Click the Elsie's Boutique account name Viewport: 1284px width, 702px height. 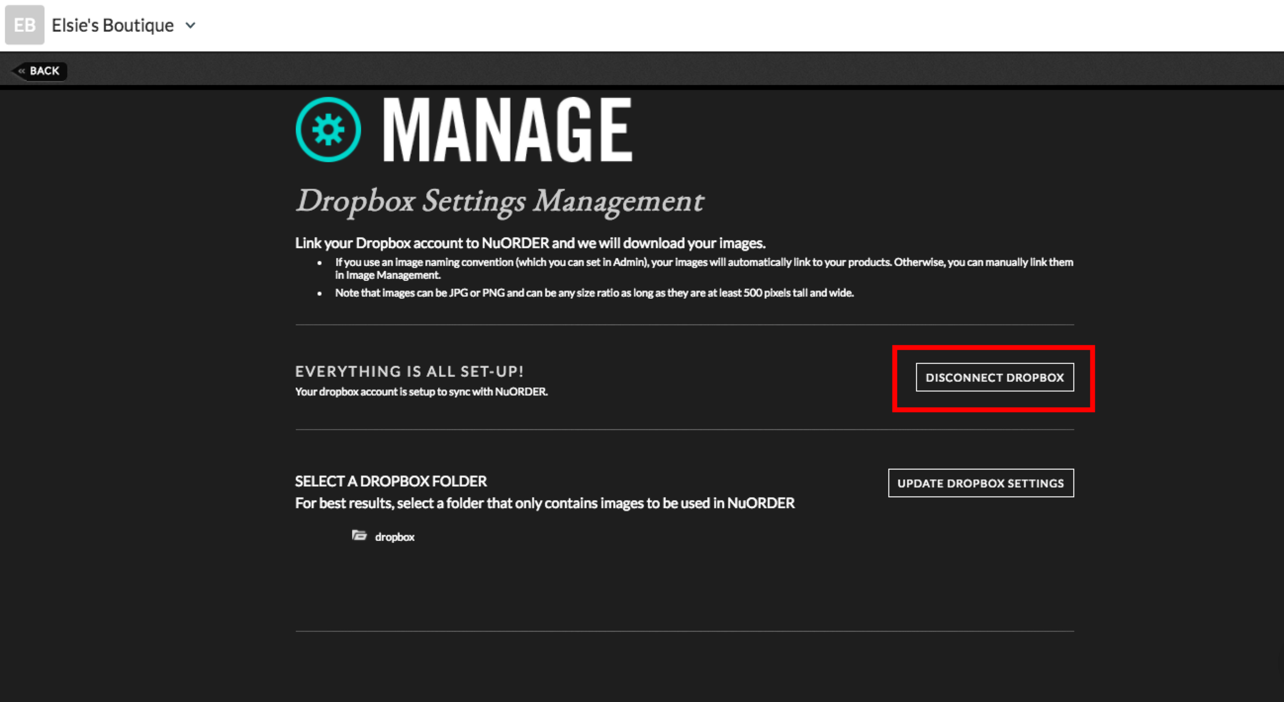tap(113, 25)
